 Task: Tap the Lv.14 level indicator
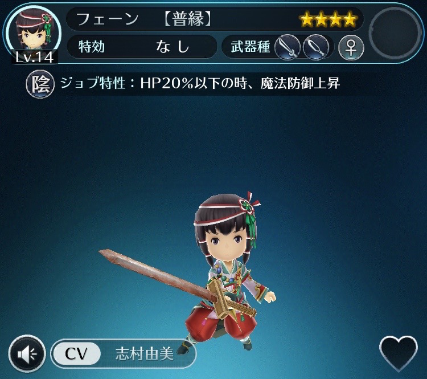(x=35, y=58)
